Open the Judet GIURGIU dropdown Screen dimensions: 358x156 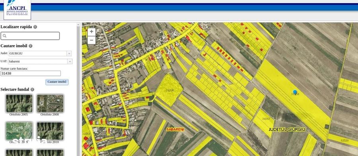point(69,53)
